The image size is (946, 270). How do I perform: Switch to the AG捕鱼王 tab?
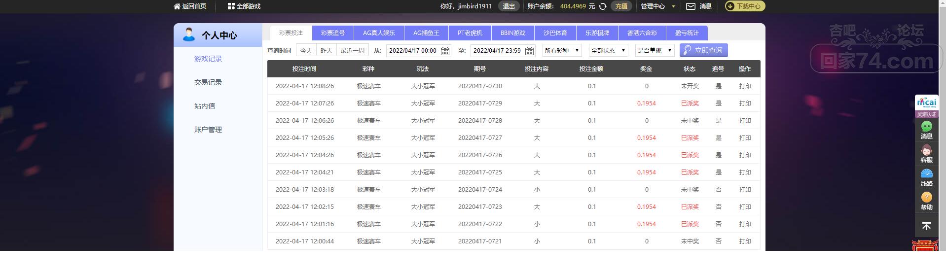[426, 33]
